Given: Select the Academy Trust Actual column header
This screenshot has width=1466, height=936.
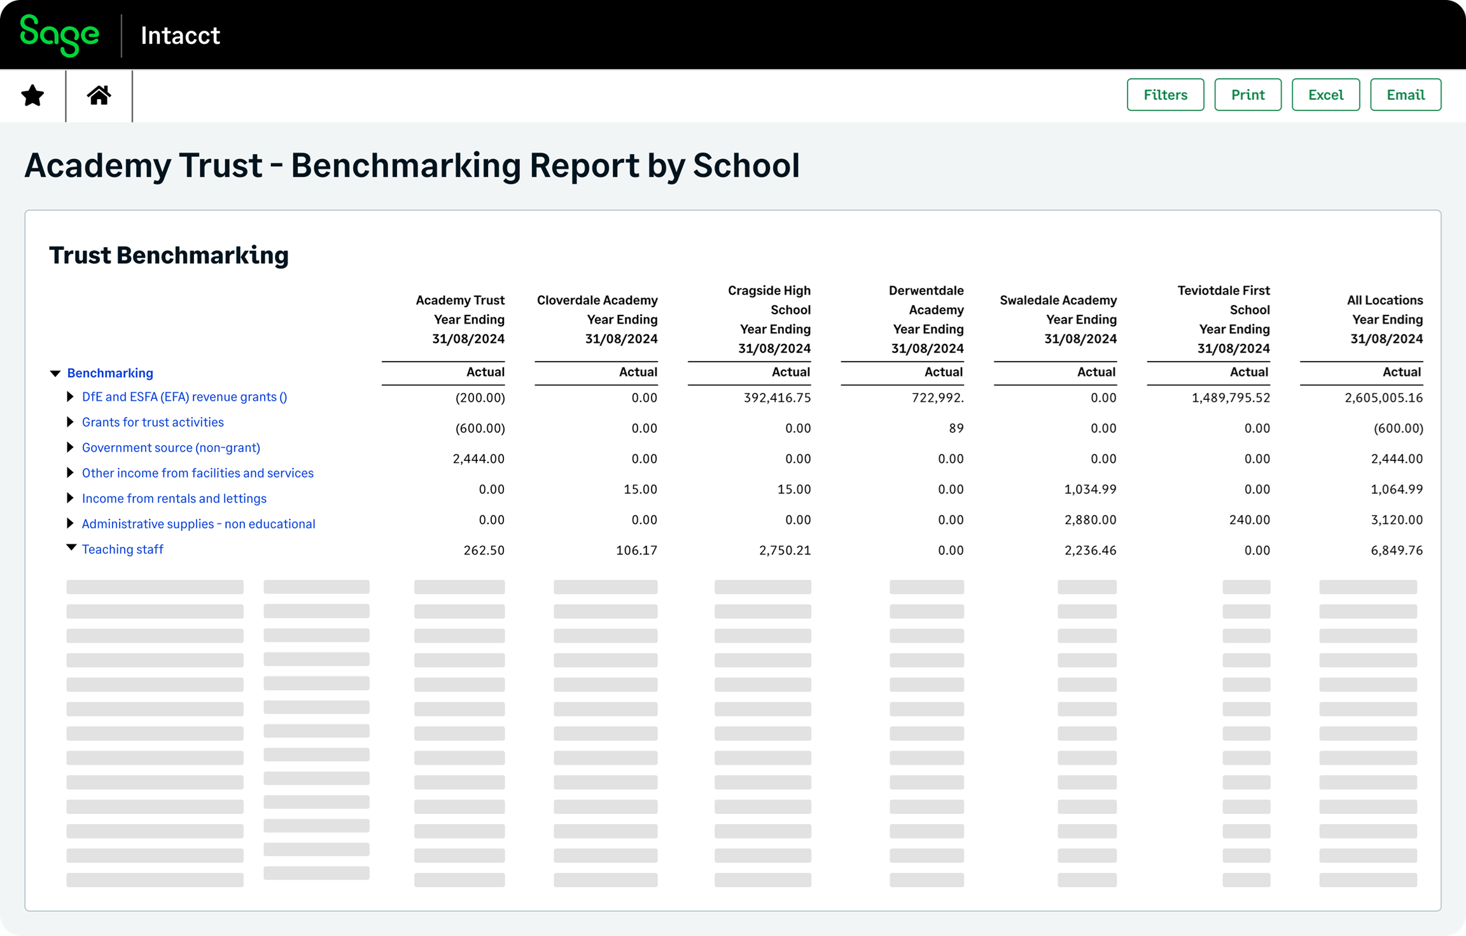Looking at the screenshot, I should pyautogui.click(x=485, y=372).
